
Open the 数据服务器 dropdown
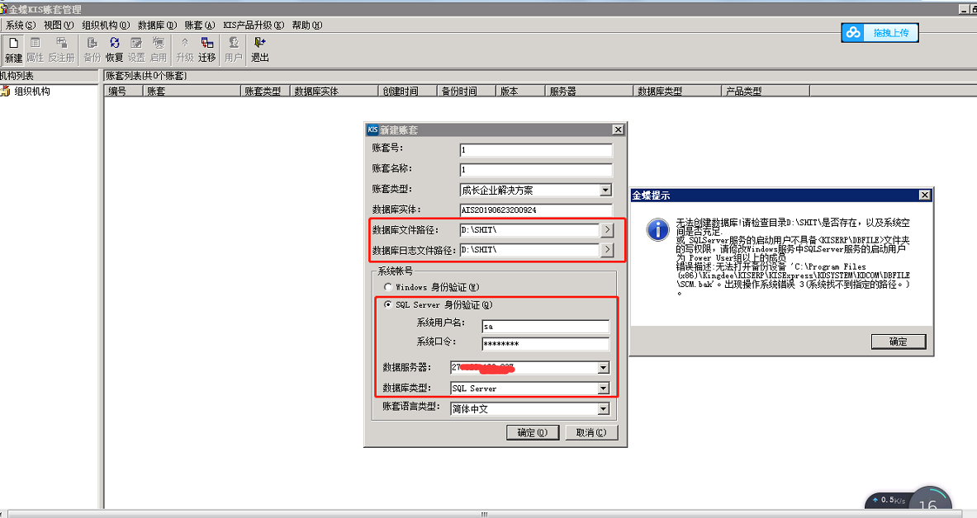point(603,368)
